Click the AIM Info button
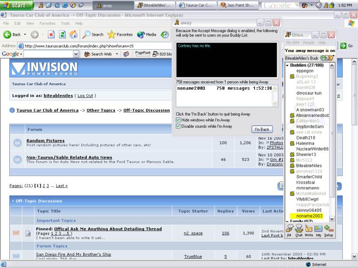 [318, 231]
